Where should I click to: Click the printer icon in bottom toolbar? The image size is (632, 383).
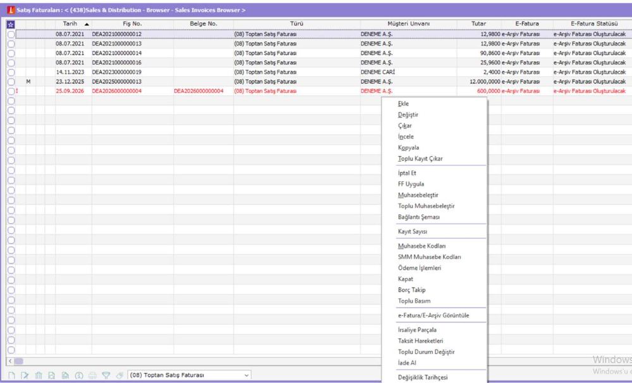[x=92, y=375]
